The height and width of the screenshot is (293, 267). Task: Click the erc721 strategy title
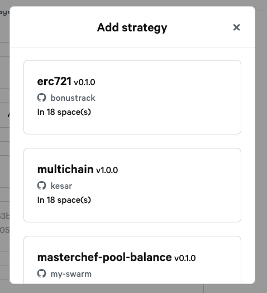coord(54,81)
